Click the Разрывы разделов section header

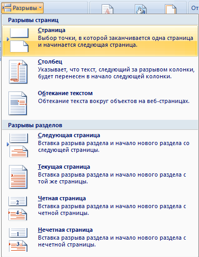[35, 125]
